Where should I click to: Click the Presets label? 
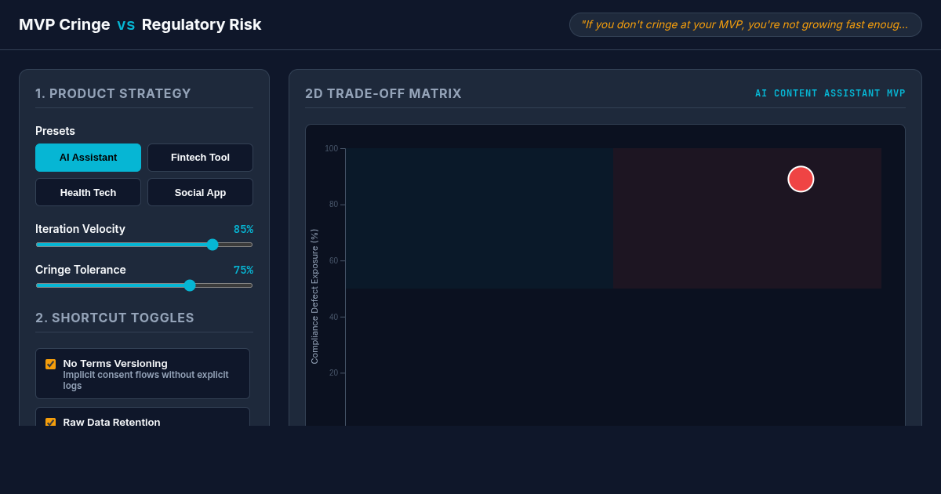(55, 131)
